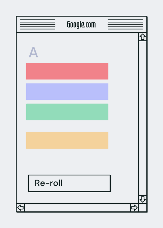The image size is (163, 228).
Task: Click the blank page area right of letter A
Action: coord(87,52)
